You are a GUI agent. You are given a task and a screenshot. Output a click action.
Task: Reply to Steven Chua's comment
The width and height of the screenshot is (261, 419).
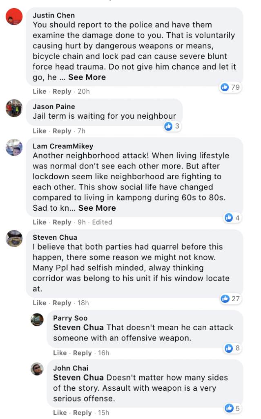[x=62, y=303]
